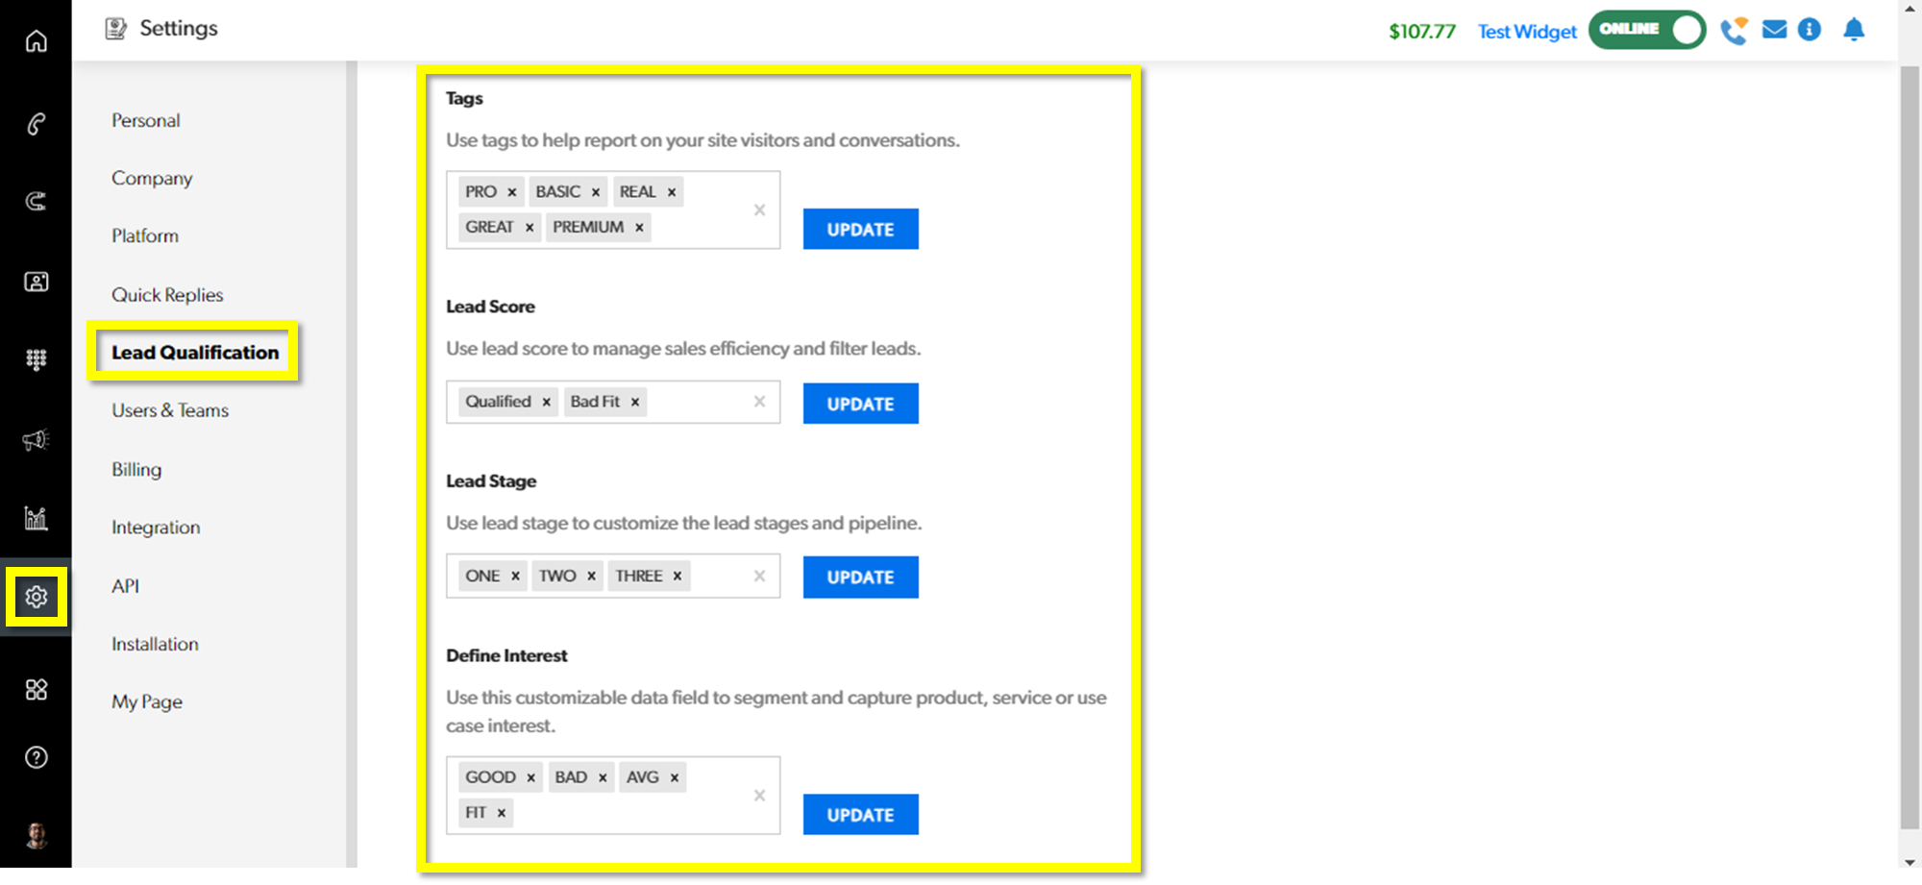Click the user avatar at sidebar bottom
This screenshot has width=1922, height=885.
(37, 835)
